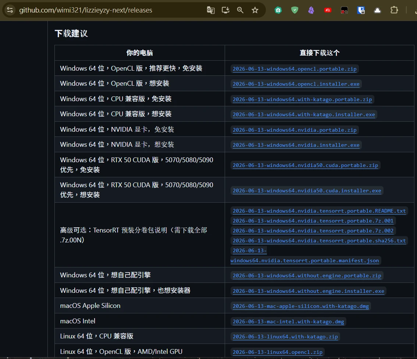Image resolution: width=417 pixels, height=359 pixels.
Task: Click the install app icon in address bar
Action: point(225,10)
